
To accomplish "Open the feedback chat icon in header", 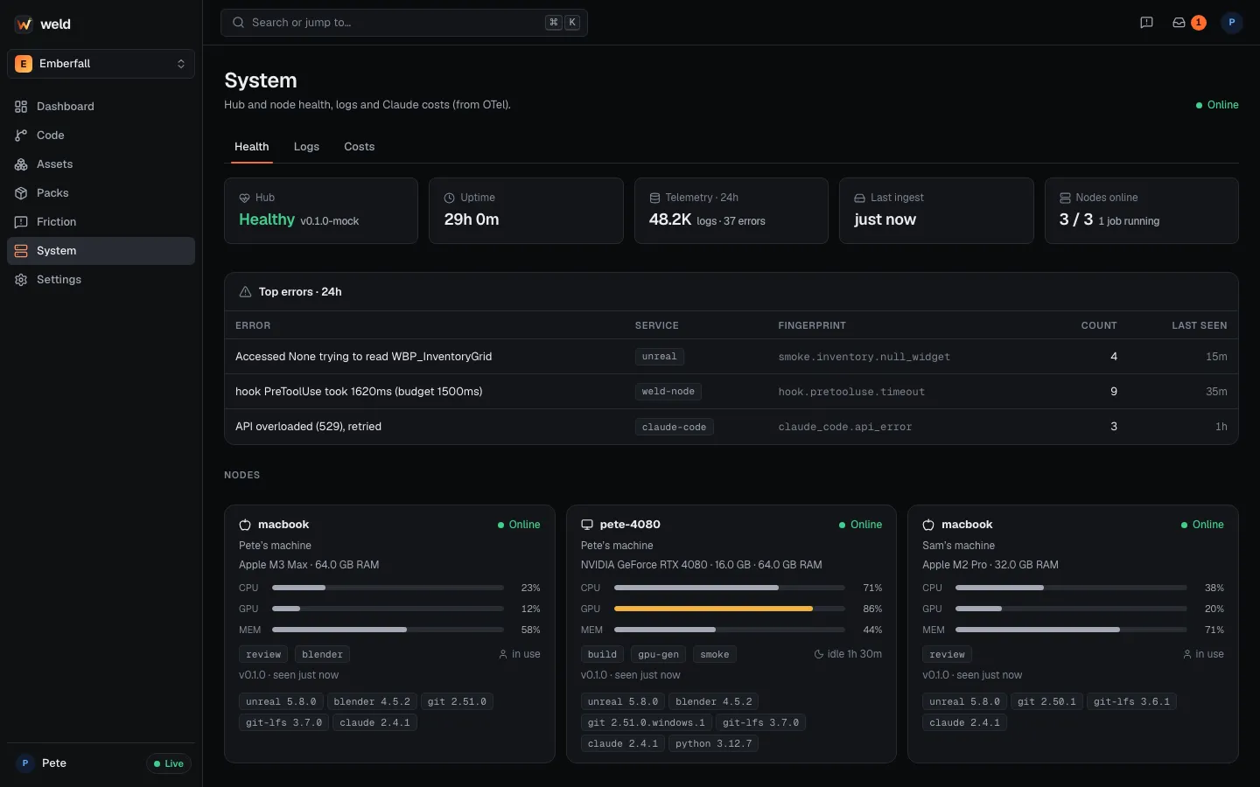I will [1146, 23].
